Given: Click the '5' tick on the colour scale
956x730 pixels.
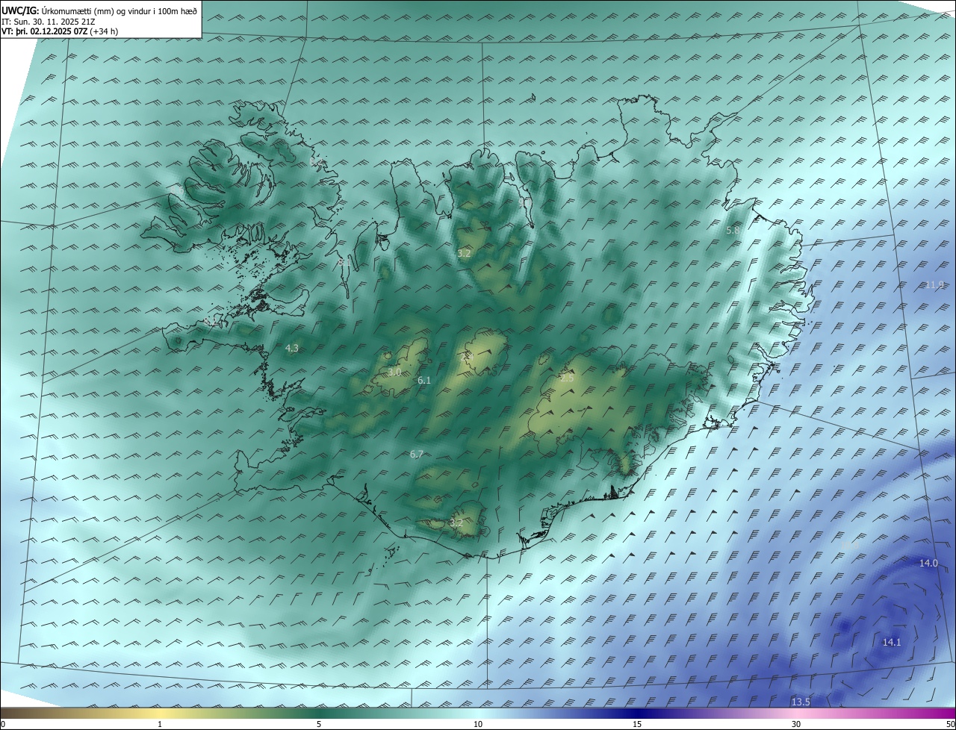Looking at the screenshot, I should point(319,724).
